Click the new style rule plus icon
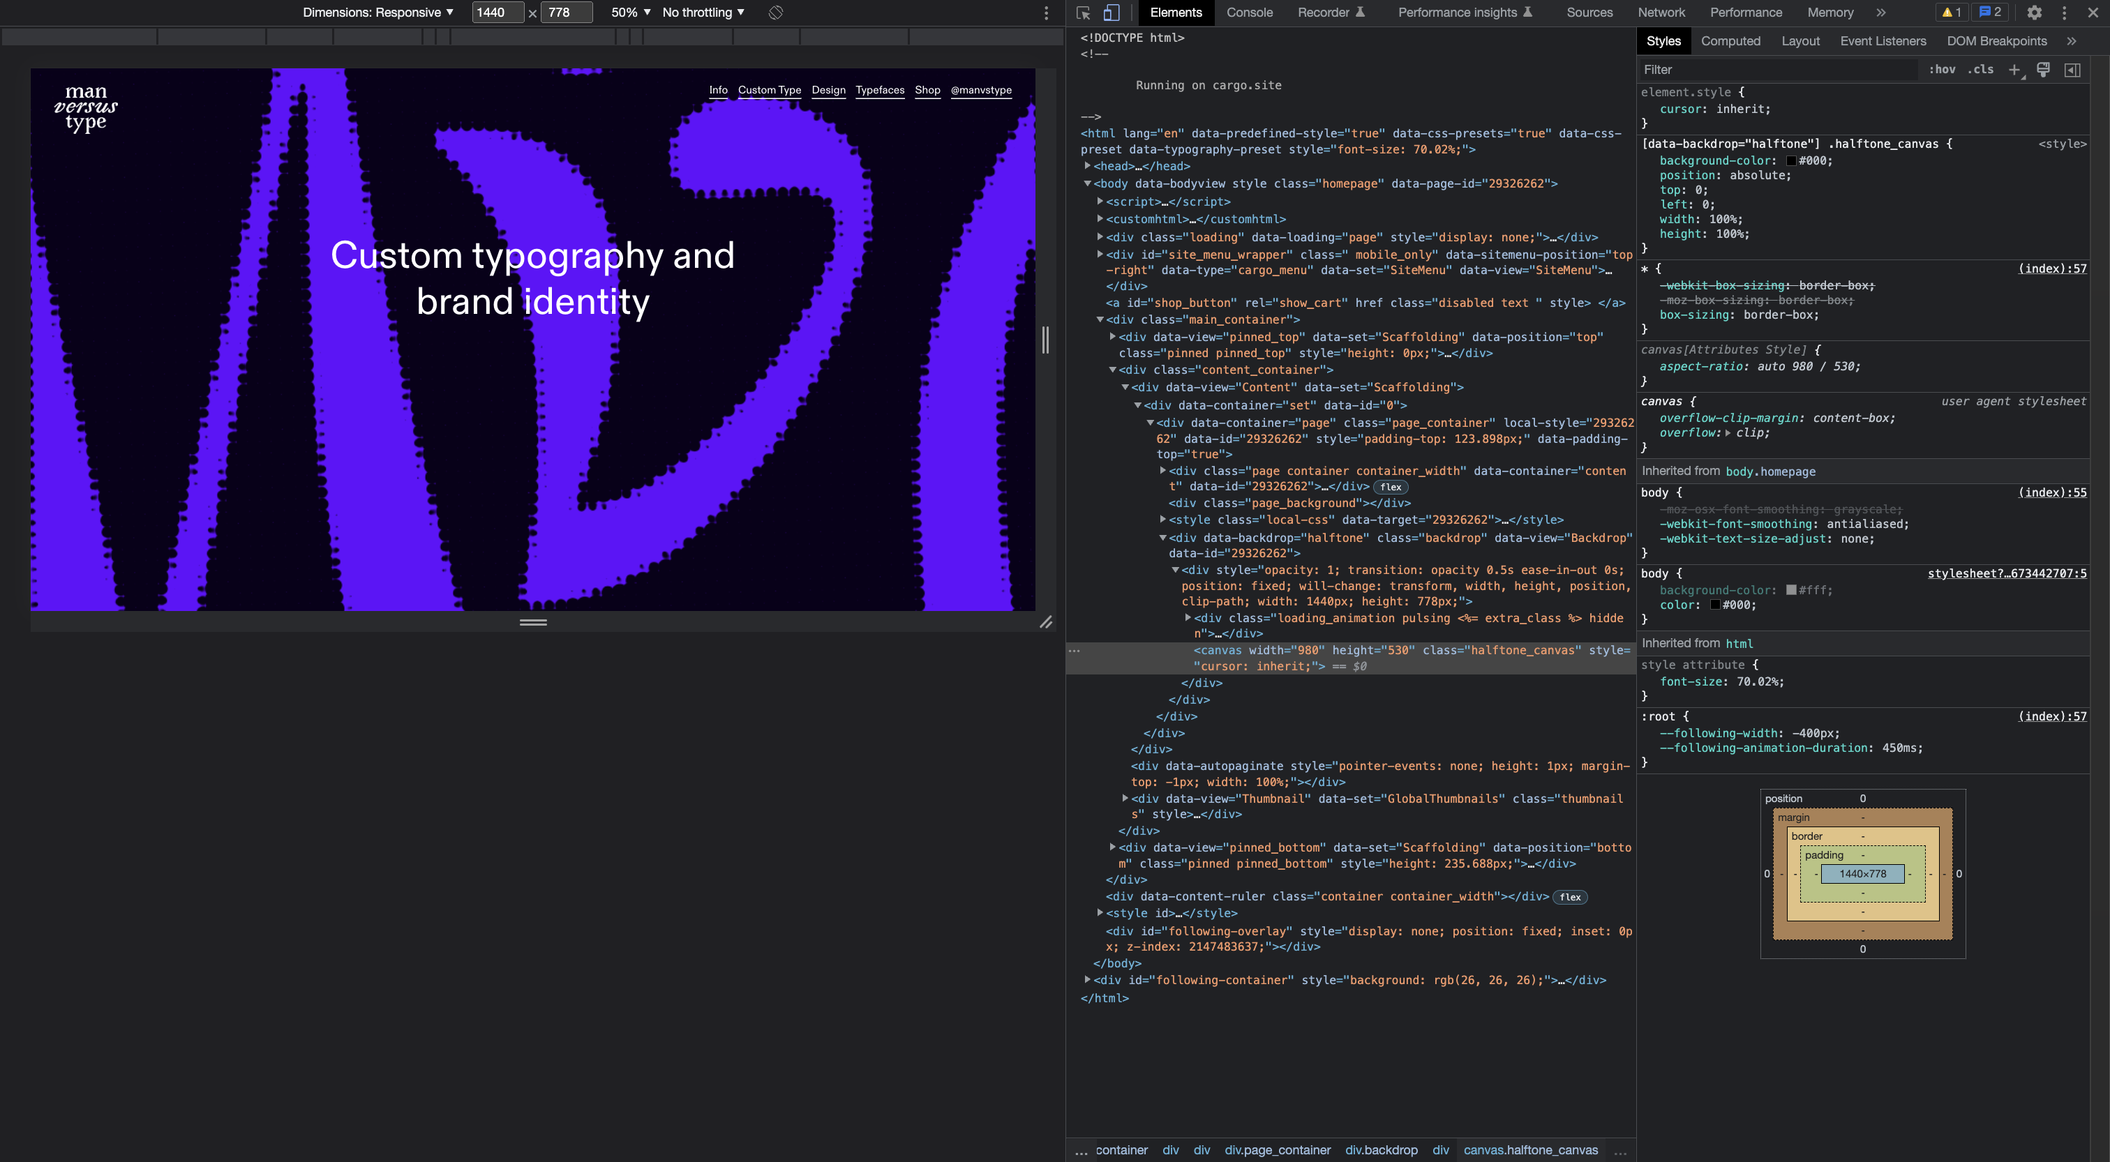 click(x=2015, y=70)
